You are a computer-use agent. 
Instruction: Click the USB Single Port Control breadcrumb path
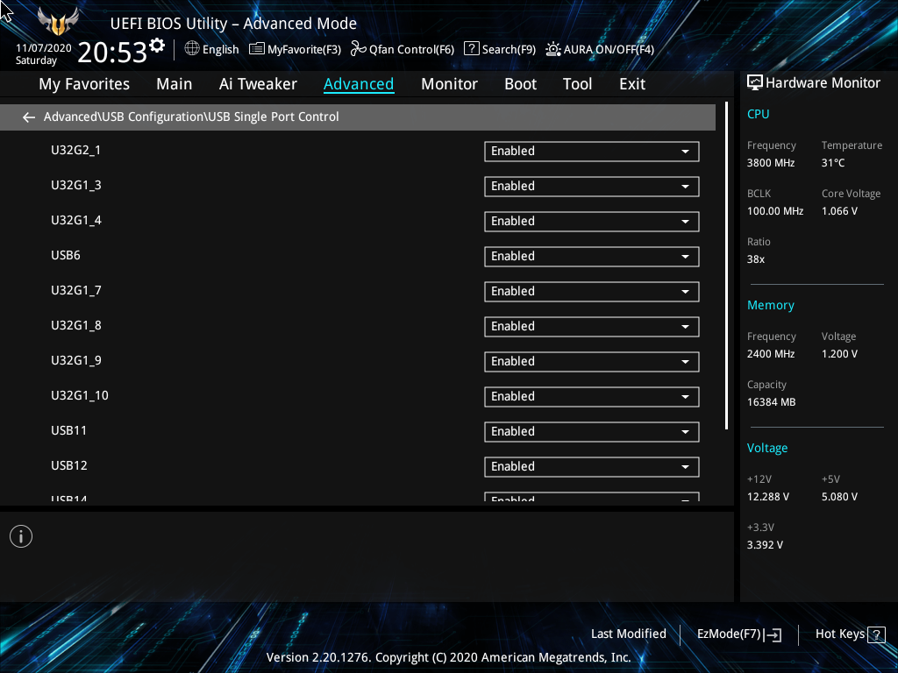pyautogui.click(x=191, y=117)
